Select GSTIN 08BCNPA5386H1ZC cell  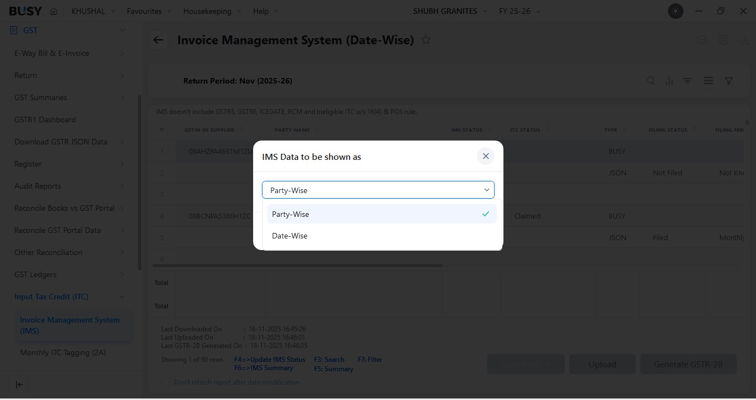(x=220, y=216)
